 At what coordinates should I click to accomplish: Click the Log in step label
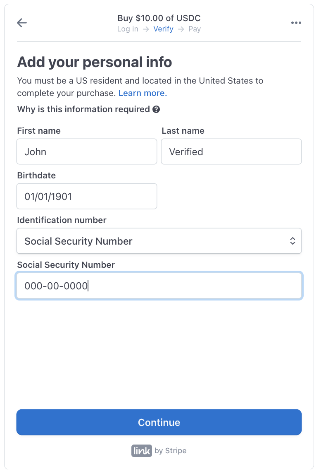tap(128, 29)
